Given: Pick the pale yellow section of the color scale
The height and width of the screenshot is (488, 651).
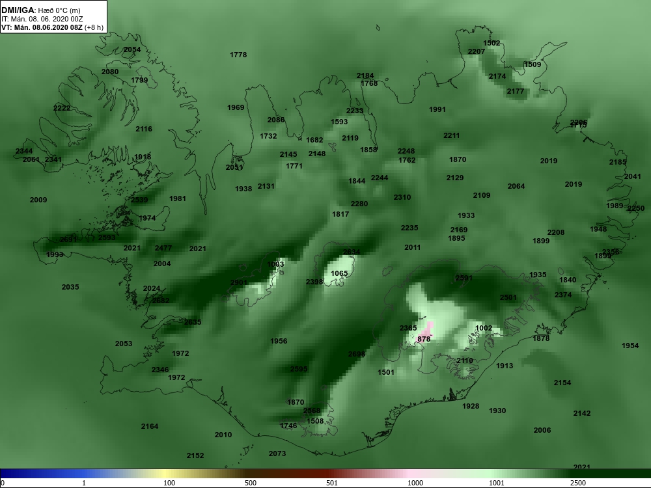Looking at the screenshot, I should tap(166, 474).
